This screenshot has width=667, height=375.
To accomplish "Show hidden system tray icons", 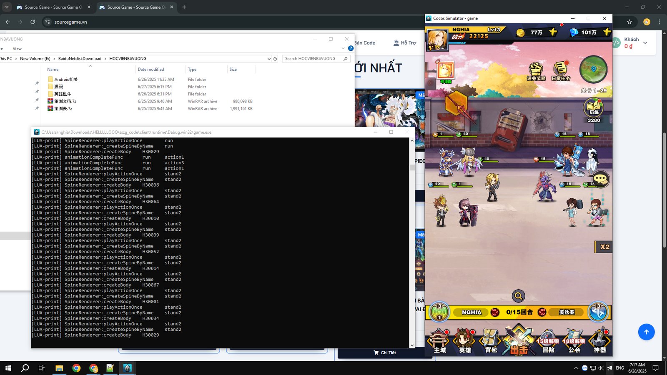I will coord(576,368).
